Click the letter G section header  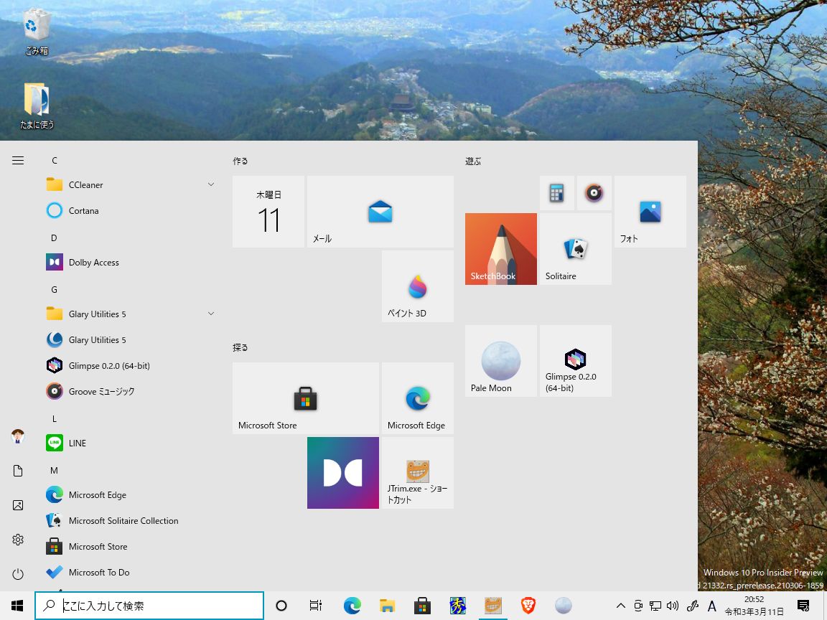(x=54, y=289)
